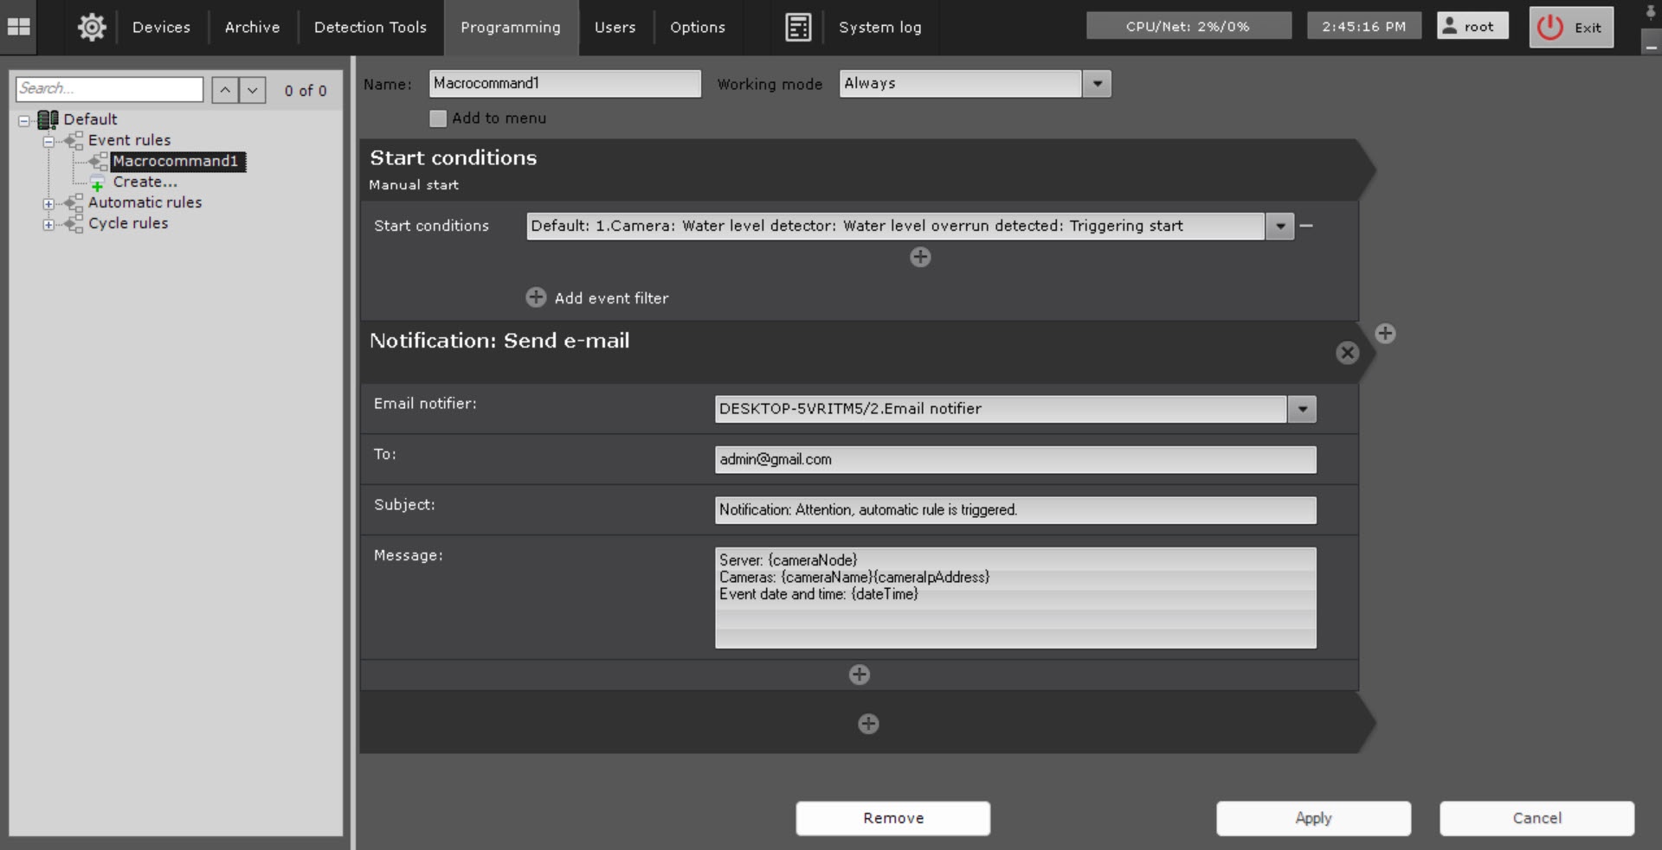Switch to the Detection Tools tab

click(x=370, y=27)
